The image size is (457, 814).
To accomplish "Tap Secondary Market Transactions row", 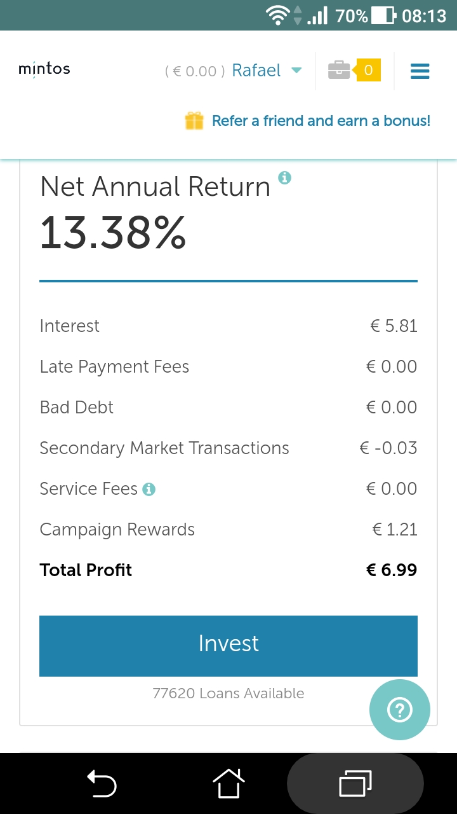I will 164,448.
